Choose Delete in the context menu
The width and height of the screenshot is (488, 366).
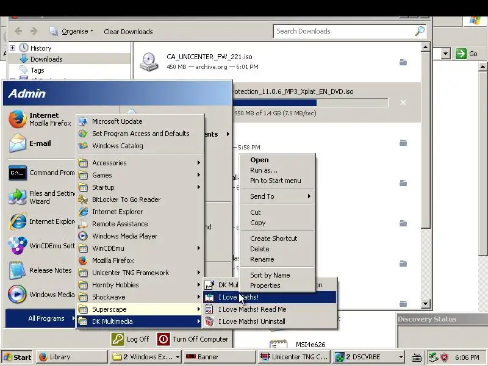click(x=277, y=249)
